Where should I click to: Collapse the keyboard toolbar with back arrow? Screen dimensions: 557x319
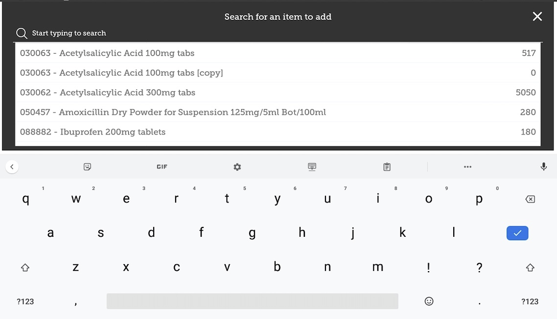pyautogui.click(x=12, y=167)
